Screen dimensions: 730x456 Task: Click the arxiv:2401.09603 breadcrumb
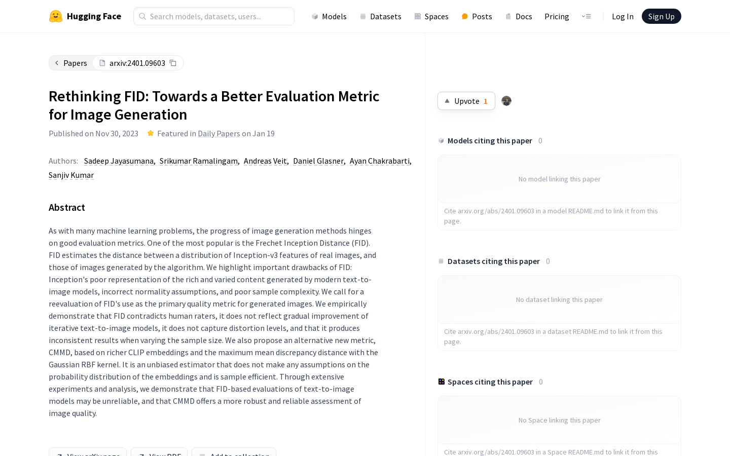(137, 63)
